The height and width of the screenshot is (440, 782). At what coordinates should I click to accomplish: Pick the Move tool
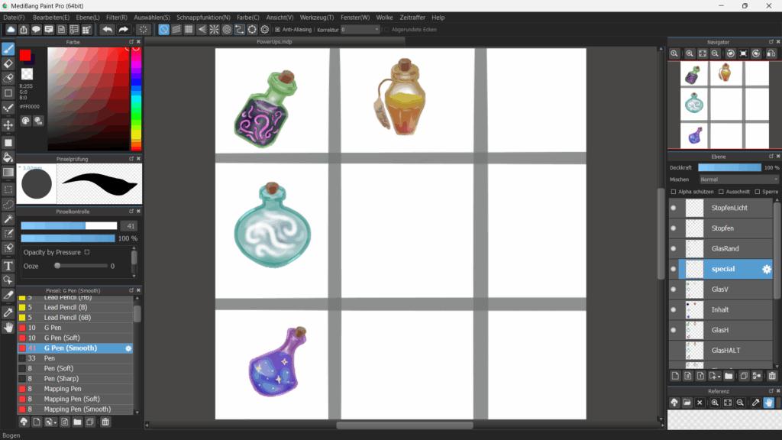[x=8, y=125]
